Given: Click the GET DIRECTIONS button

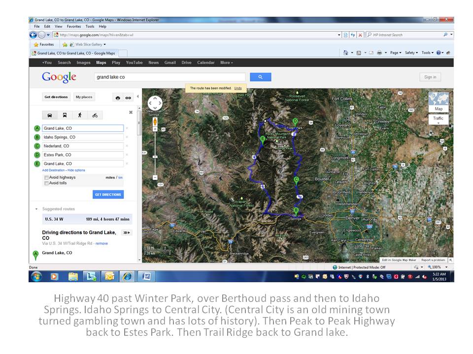Looking at the screenshot, I should [108, 195].
